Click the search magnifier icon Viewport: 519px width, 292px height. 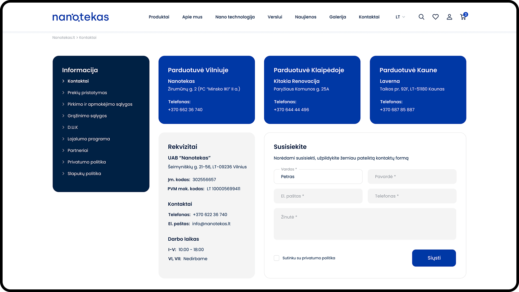(x=421, y=17)
